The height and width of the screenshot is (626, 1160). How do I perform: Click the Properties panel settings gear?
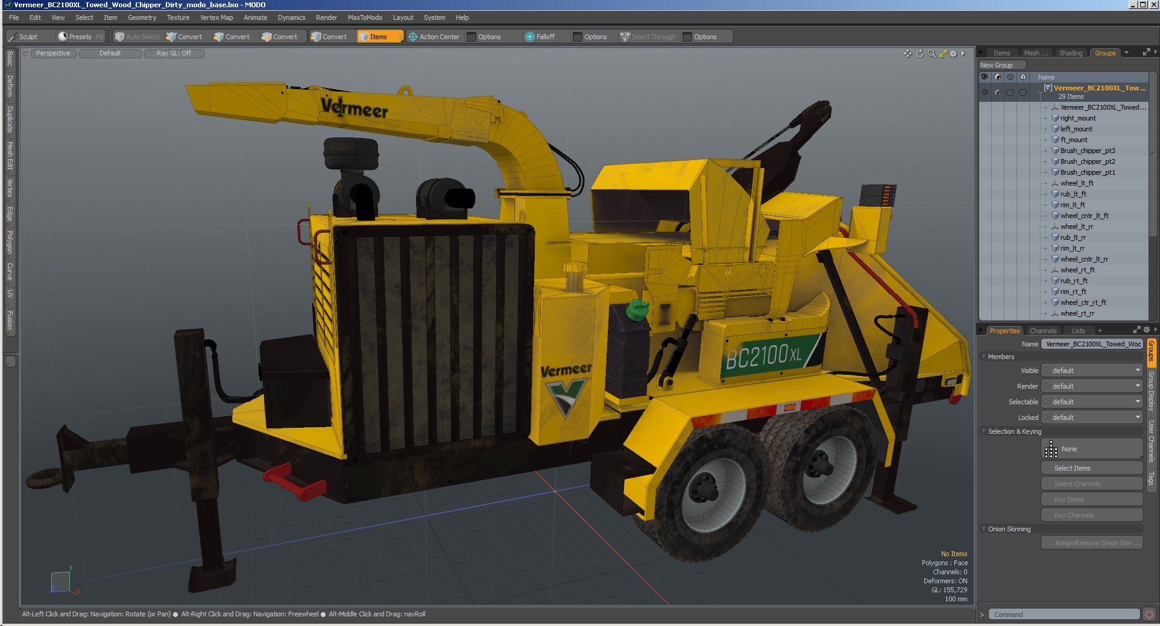point(1146,330)
